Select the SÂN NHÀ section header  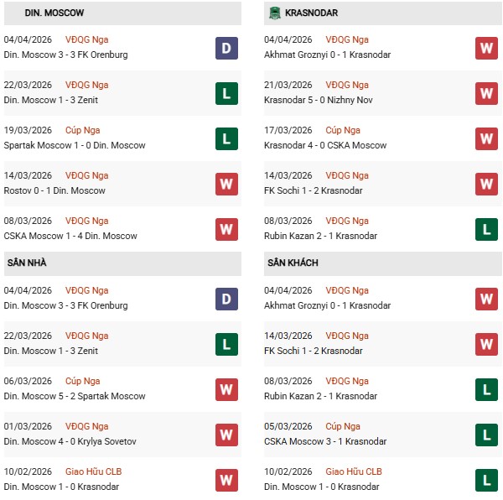(28, 263)
